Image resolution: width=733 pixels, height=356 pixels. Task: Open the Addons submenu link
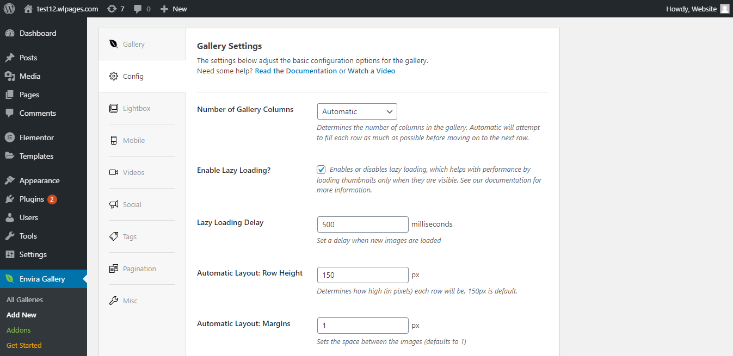(x=19, y=330)
